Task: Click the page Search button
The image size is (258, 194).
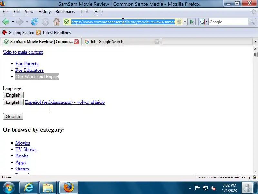Action: [x=13, y=116]
